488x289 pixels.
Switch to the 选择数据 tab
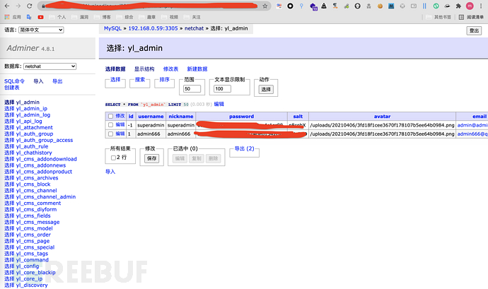tap(115, 69)
